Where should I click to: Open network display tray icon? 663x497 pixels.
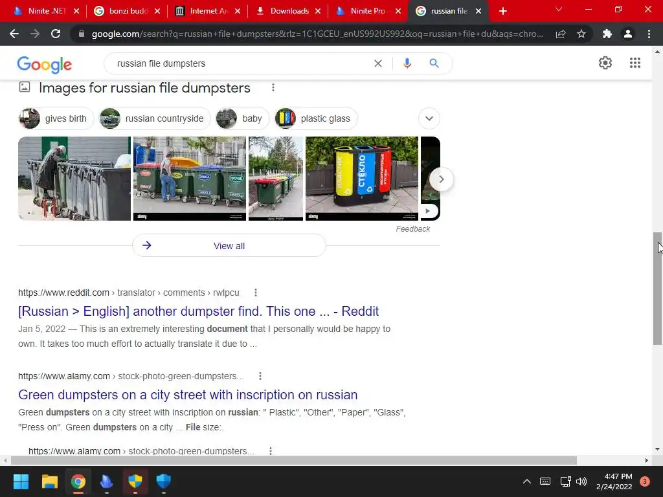[565, 481]
